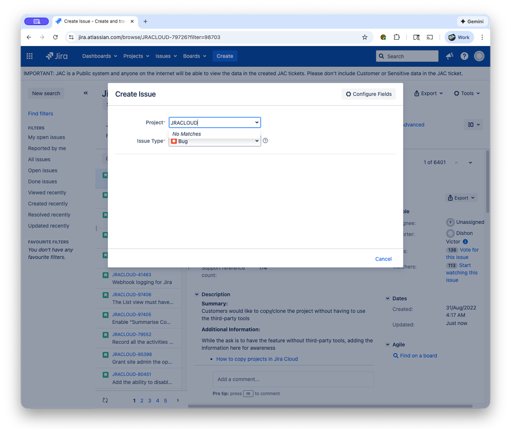Open the cast media icon
511x436 pixels.
point(430,37)
